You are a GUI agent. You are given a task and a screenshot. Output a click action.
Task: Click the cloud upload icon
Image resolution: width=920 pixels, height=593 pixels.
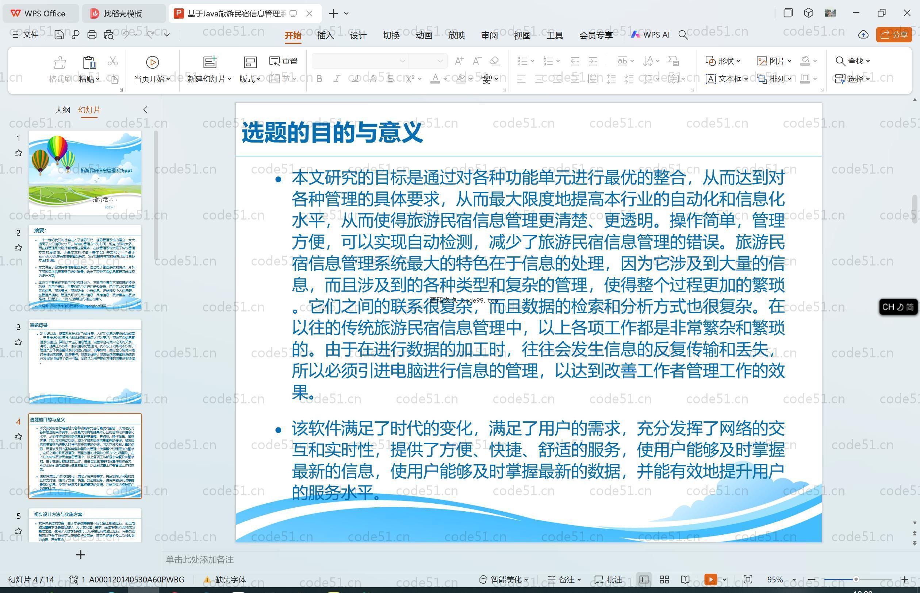[863, 35]
